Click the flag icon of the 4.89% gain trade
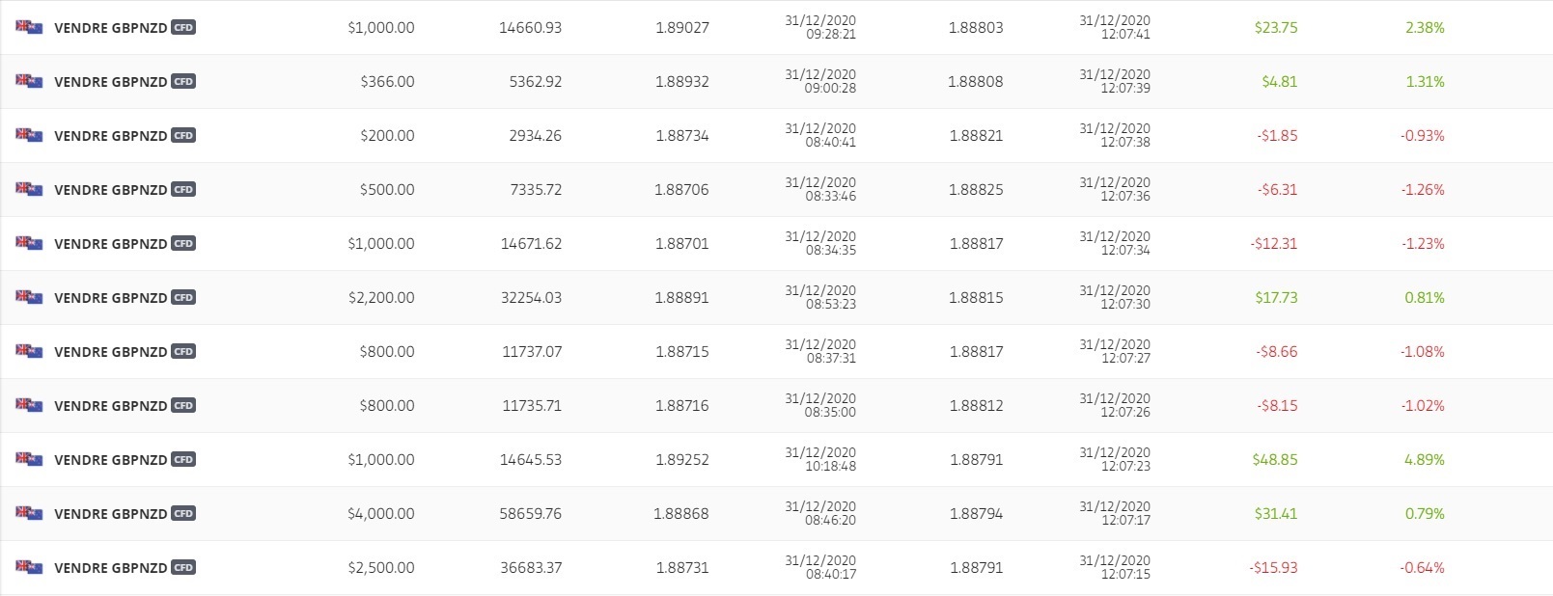The width and height of the screenshot is (1553, 596). pos(29,459)
